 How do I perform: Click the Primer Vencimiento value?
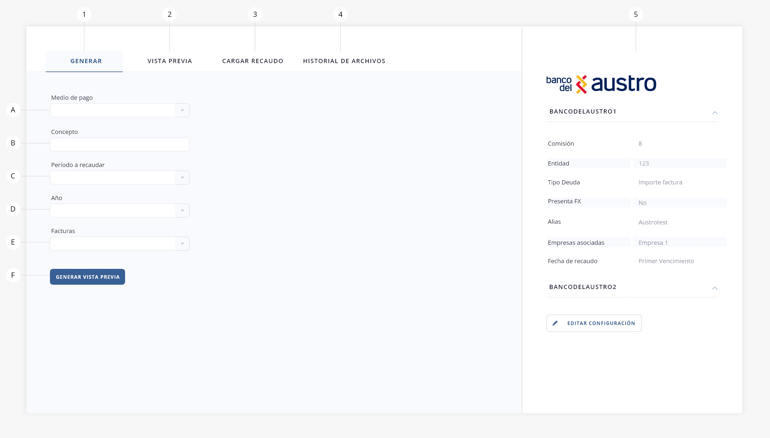point(666,261)
